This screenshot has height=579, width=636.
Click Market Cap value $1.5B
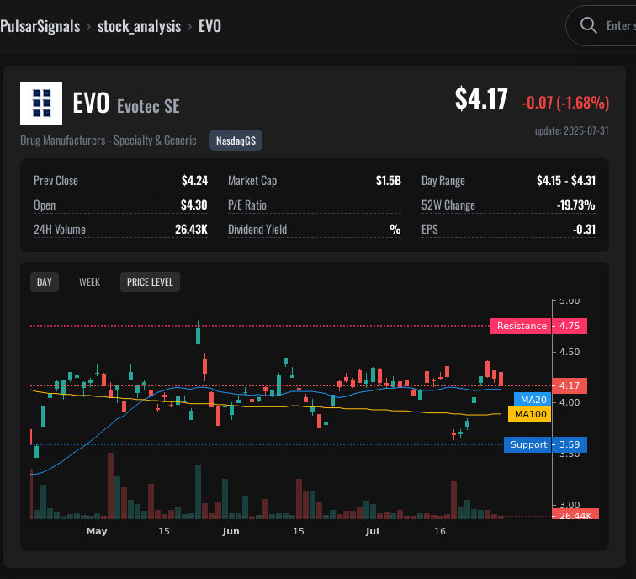(388, 181)
